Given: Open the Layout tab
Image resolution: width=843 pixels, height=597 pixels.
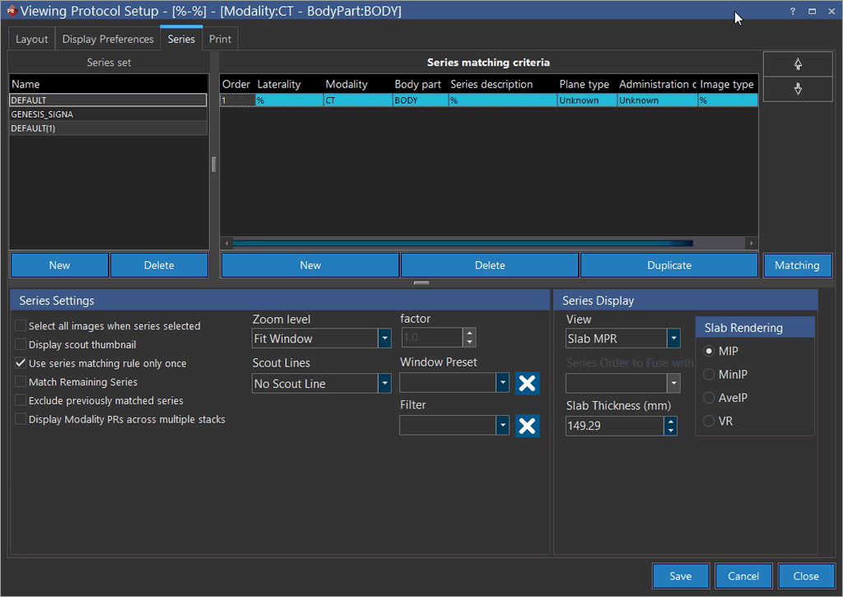Looking at the screenshot, I should click(32, 40).
